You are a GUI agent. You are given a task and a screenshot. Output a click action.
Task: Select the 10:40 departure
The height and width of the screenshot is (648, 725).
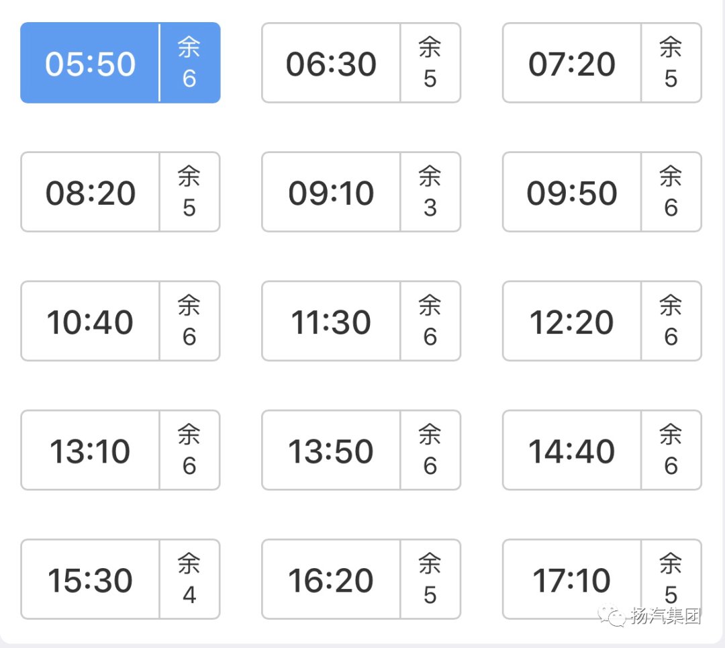pos(91,322)
